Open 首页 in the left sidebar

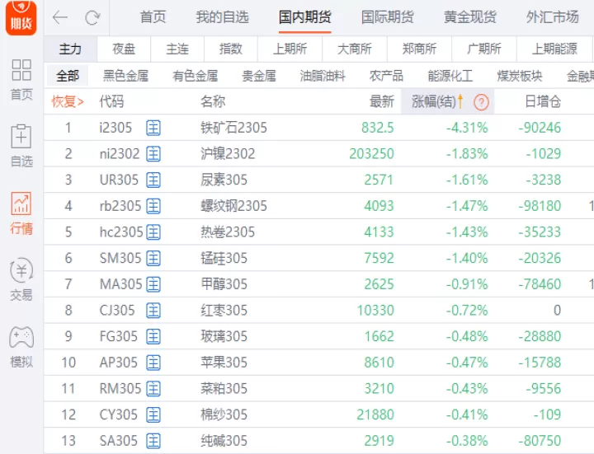pyautogui.click(x=21, y=79)
